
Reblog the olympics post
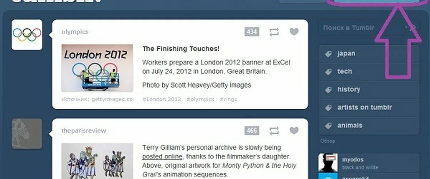click(274, 32)
